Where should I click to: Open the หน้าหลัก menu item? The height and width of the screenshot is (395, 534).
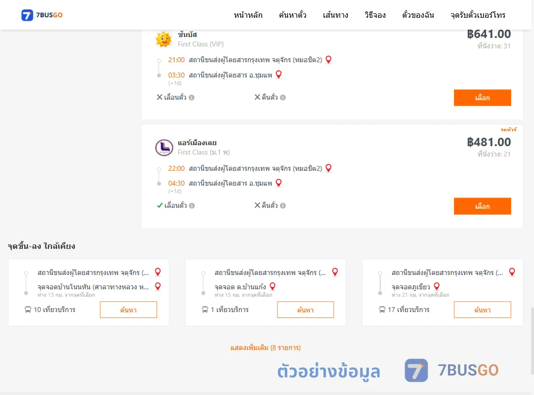248,15
